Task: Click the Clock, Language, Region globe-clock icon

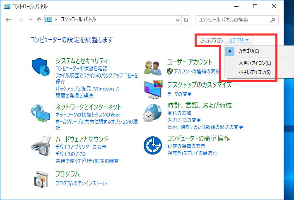Action: coord(152,113)
